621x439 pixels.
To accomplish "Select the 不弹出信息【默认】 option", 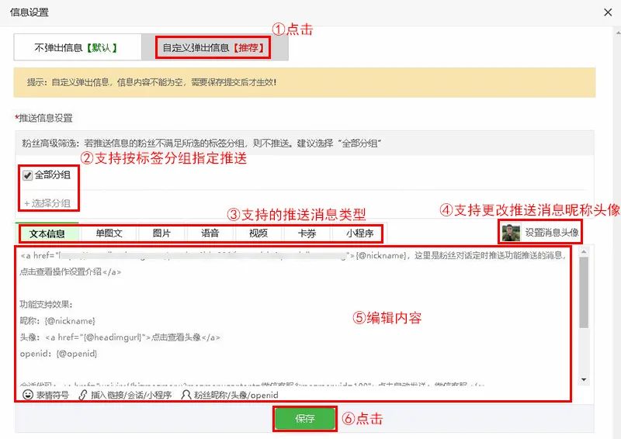I will [78, 47].
